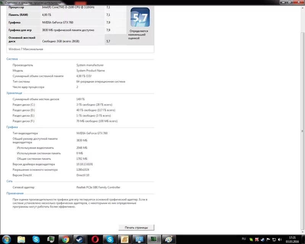Viewport: 305px width, 244px height.
Task: Open the Paint palette taskbar icon
Action: tap(169, 239)
